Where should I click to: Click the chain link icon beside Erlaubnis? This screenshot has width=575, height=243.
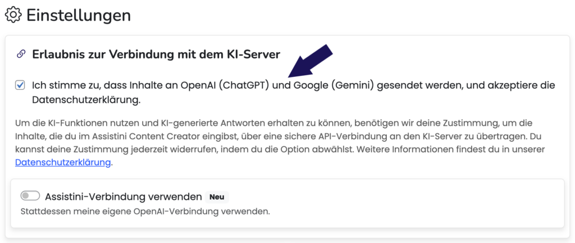click(x=21, y=54)
